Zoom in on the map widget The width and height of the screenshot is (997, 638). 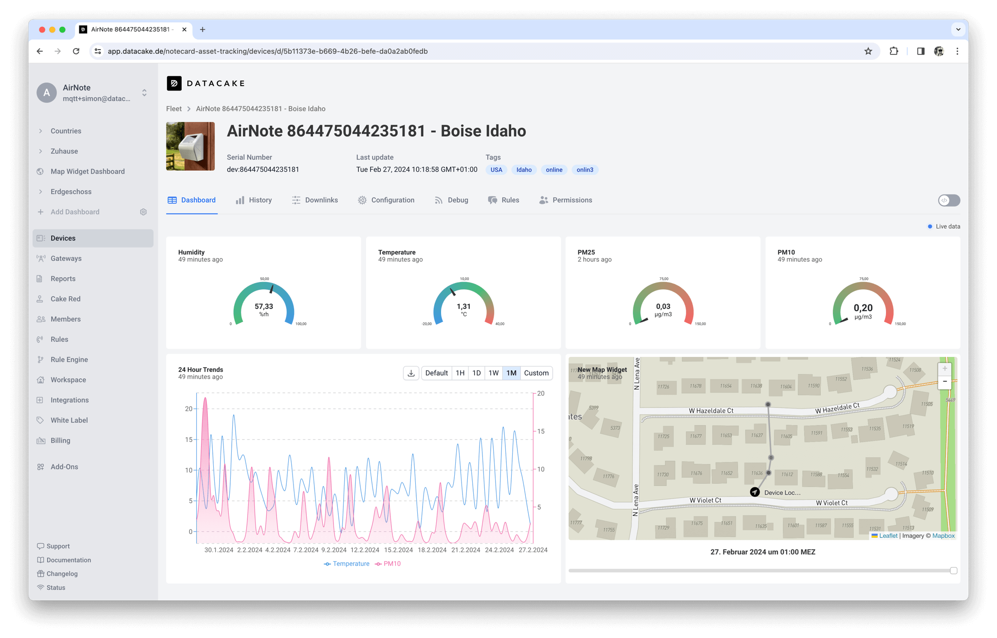(x=944, y=369)
